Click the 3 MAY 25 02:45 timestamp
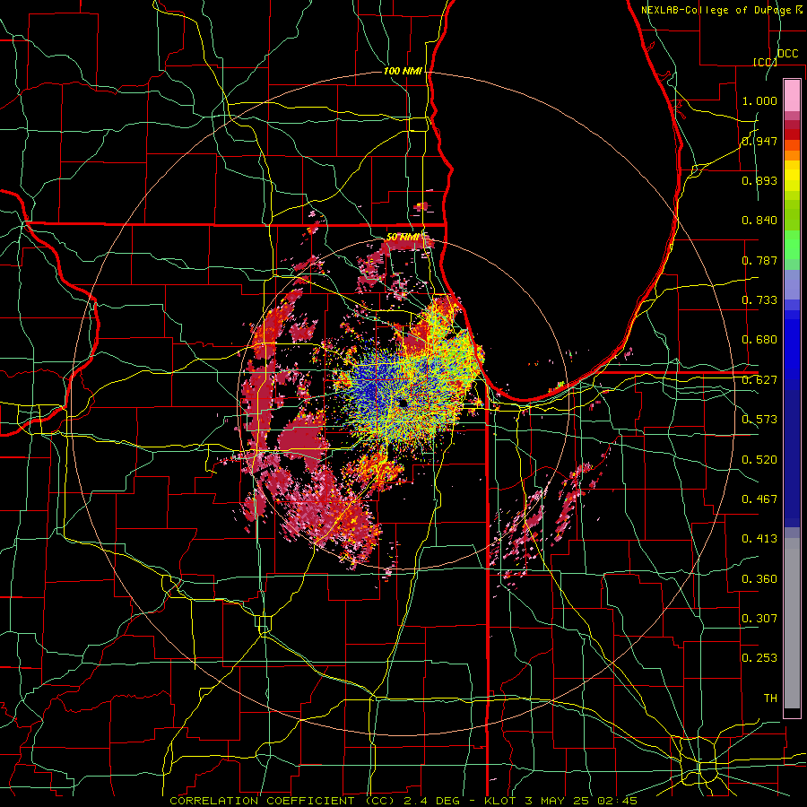 click(581, 801)
